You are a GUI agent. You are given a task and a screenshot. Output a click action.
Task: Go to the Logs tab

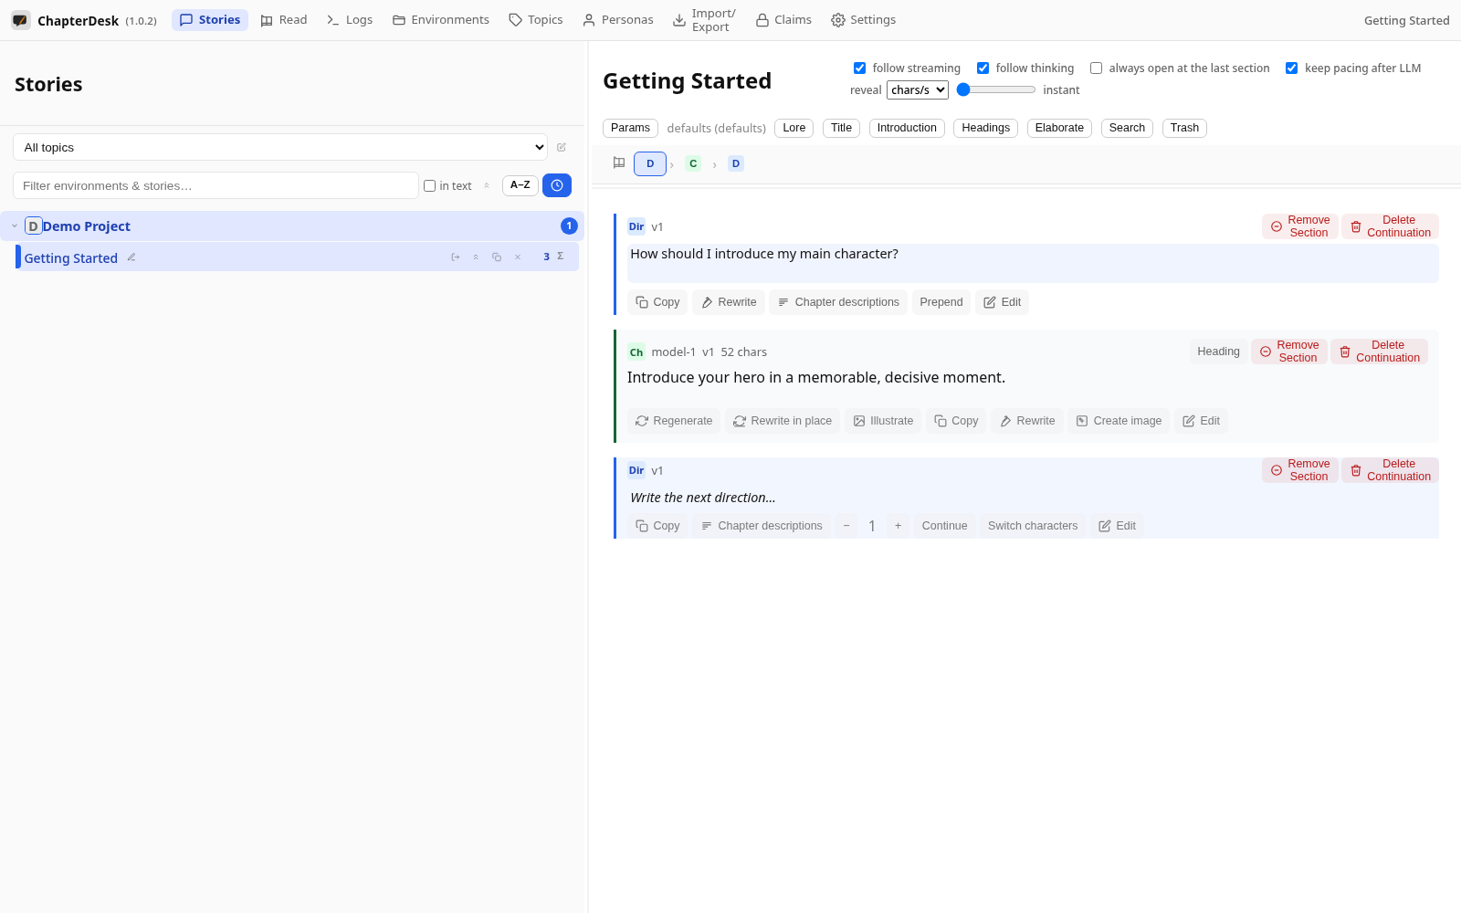350,20
